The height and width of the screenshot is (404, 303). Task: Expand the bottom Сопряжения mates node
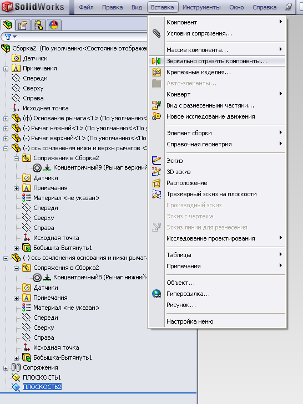[6, 368]
